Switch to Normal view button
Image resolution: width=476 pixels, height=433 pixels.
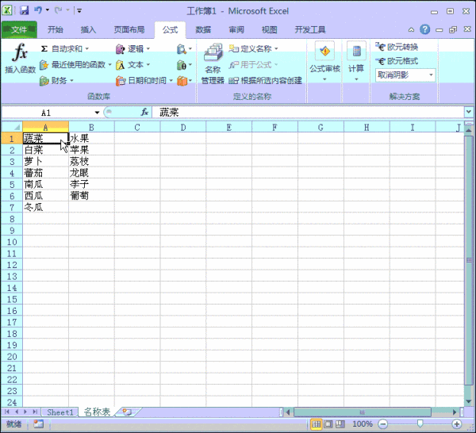click(x=316, y=424)
